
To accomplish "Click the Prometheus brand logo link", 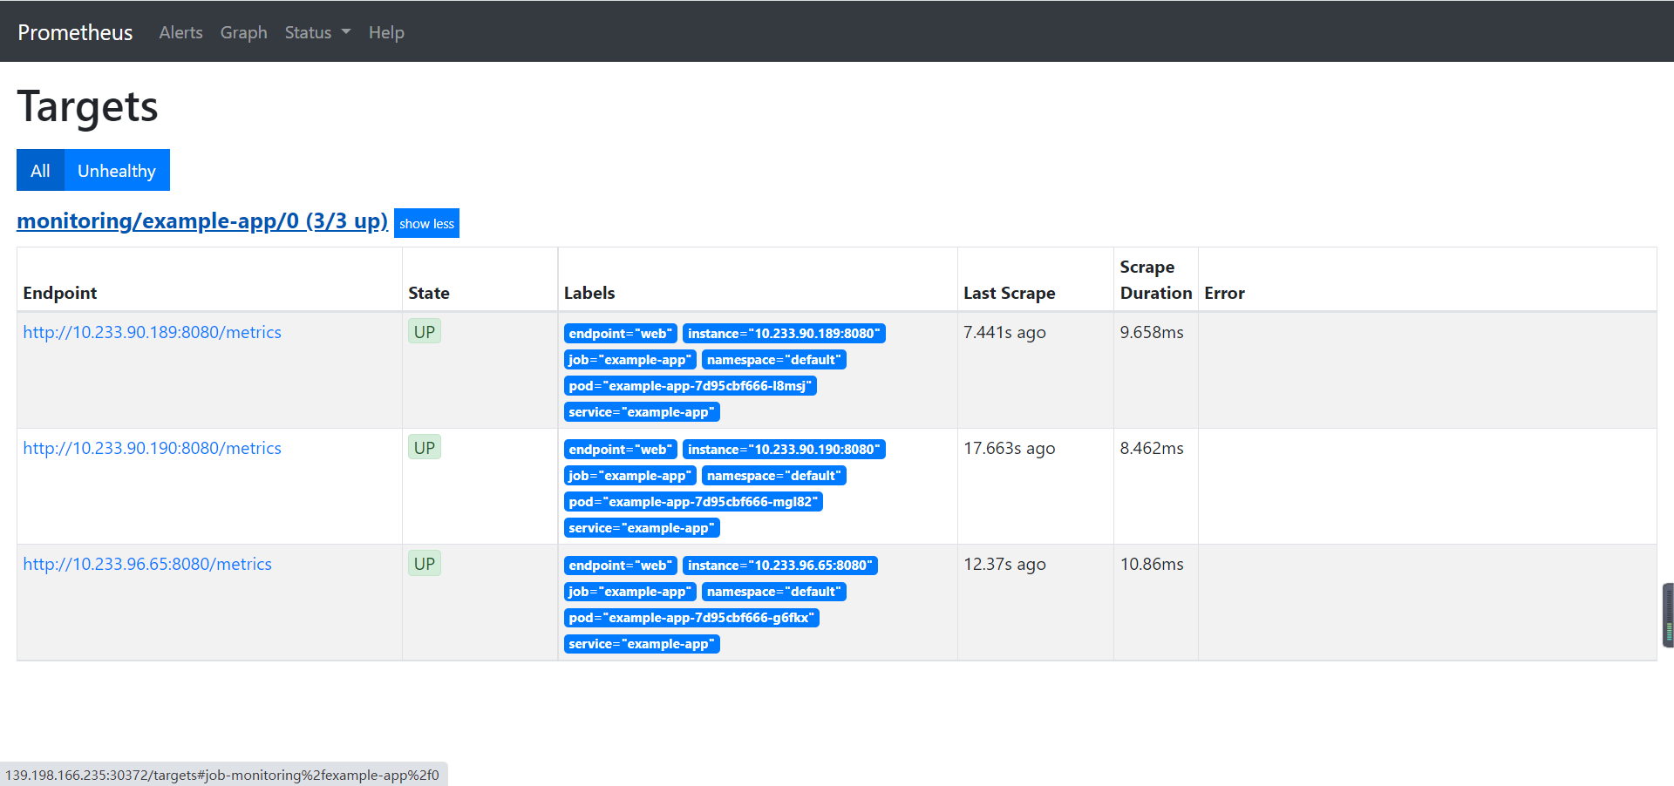I will (x=74, y=32).
